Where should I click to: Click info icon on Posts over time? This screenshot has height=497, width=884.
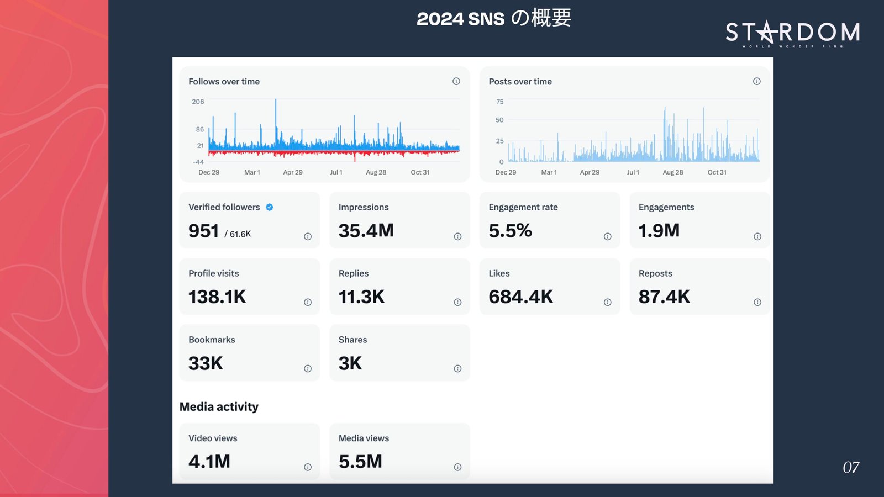coord(757,81)
